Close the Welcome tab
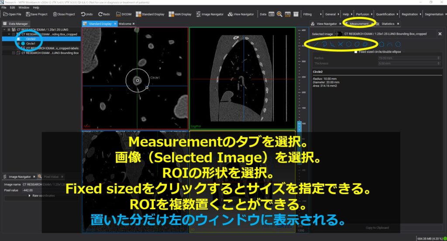This screenshot has width=447, height=241. [x=134, y=24]
